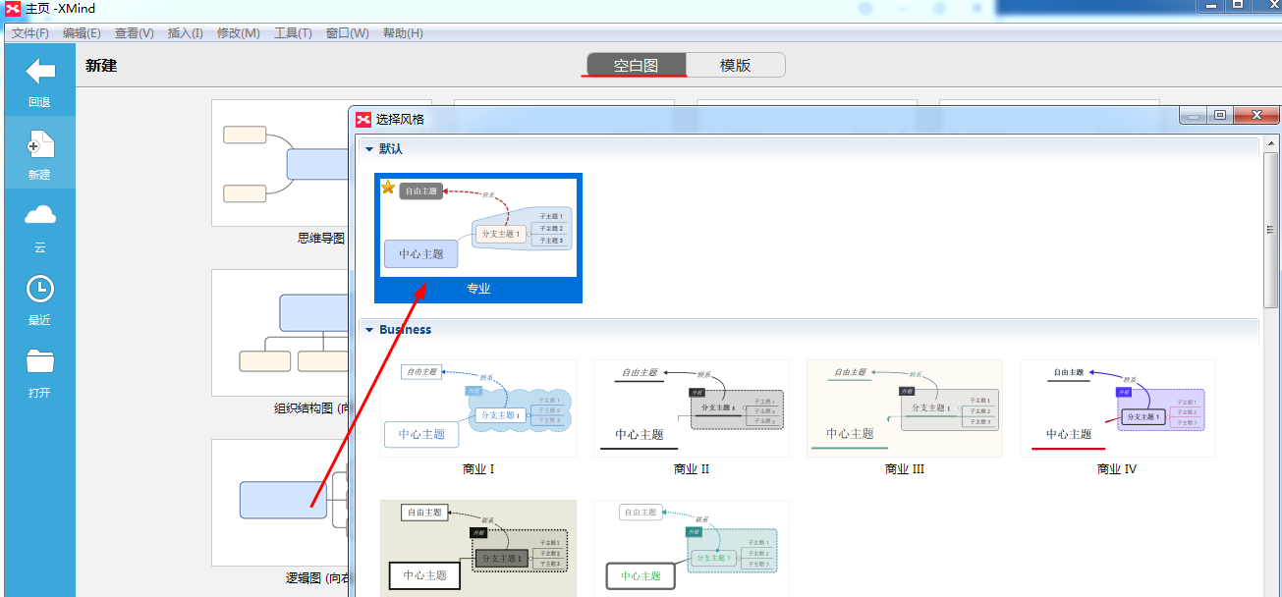Click the 思维导图 label in main window
Screen dimensions: 1282x597
tap(321, 238)
